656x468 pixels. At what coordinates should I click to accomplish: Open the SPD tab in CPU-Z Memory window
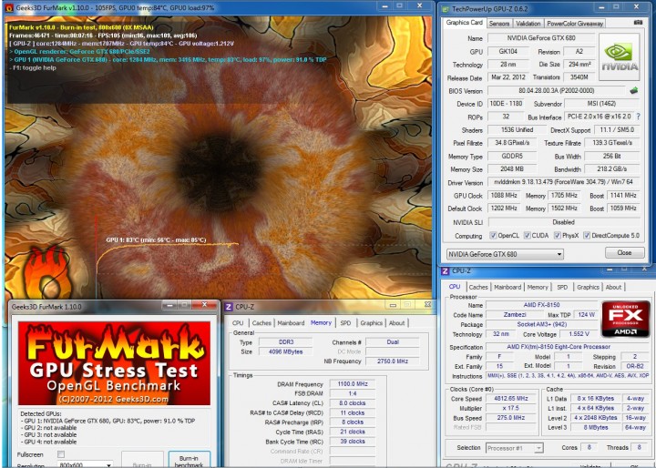[345, 323]
